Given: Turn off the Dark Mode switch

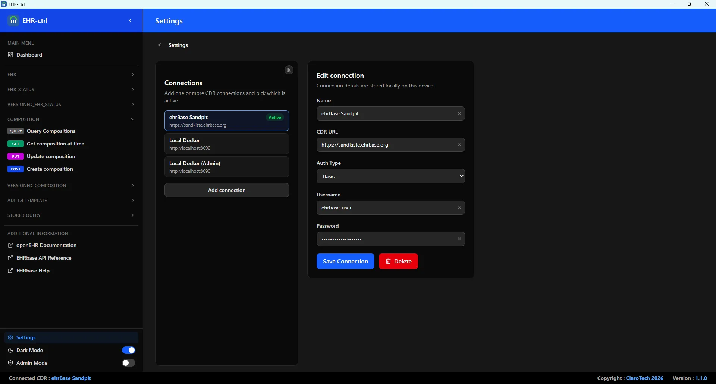Looking at the screenshot, I should [x=129, y=350].
